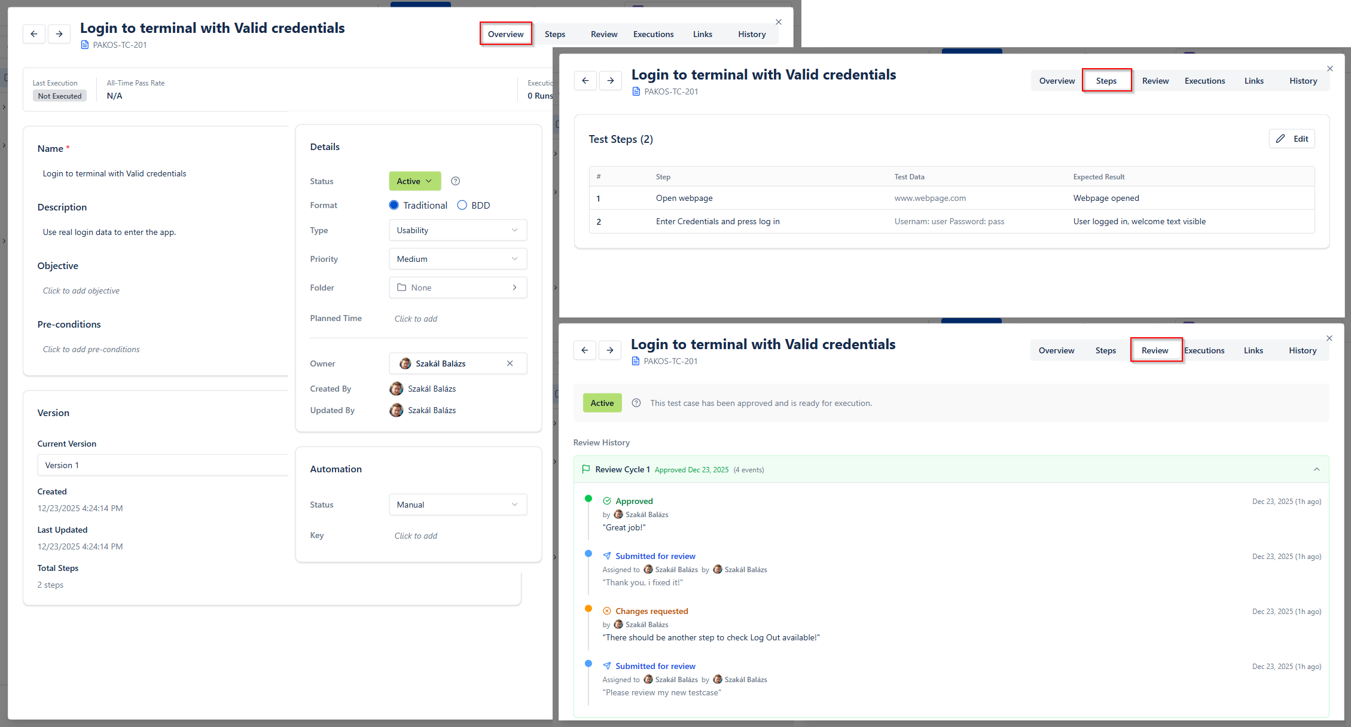
Task: Click to add objective text
Action: [81, 291]
